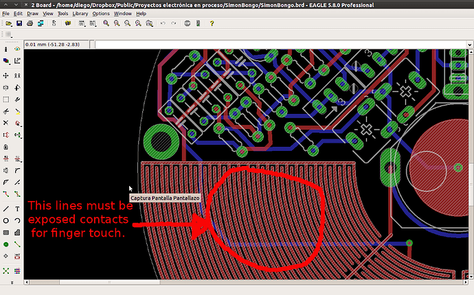Screen dimensions: 474x295
Task: Select the Show (eye) tool
Action: click(17, 49)
